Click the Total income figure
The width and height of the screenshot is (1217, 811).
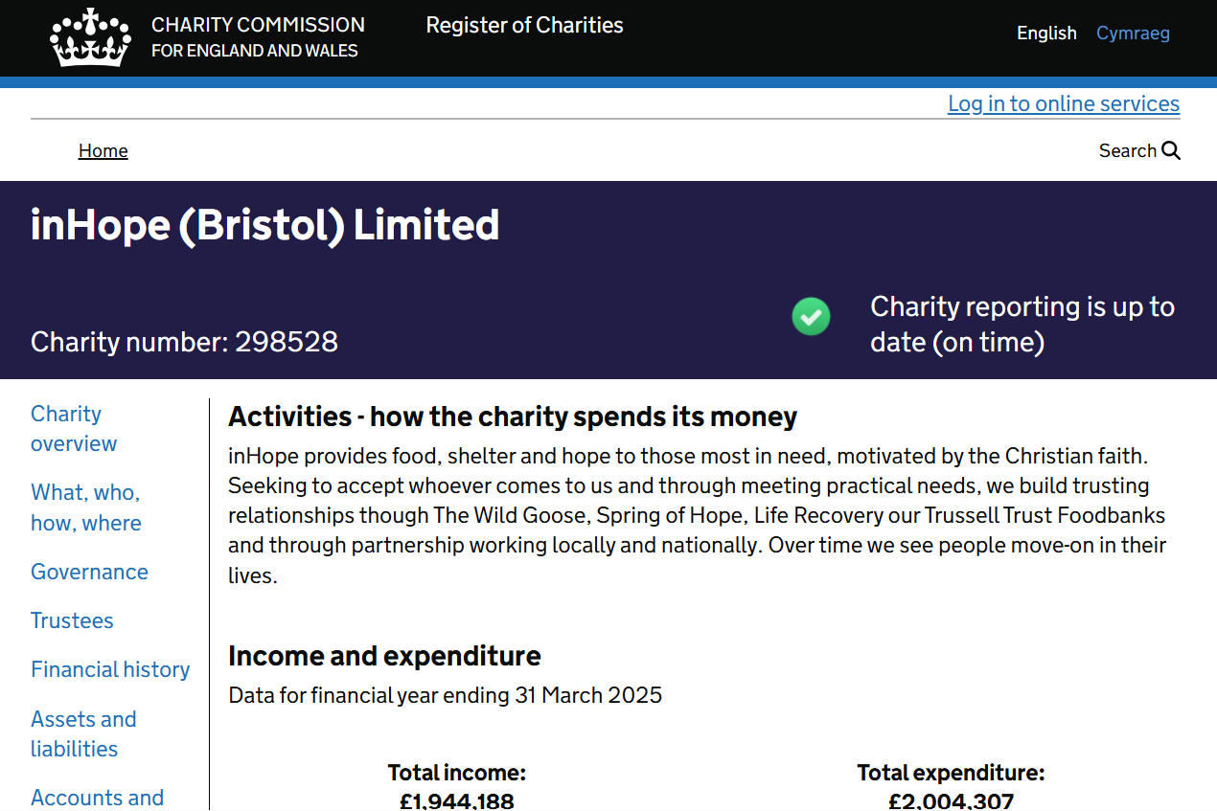[x=457, y=800]
